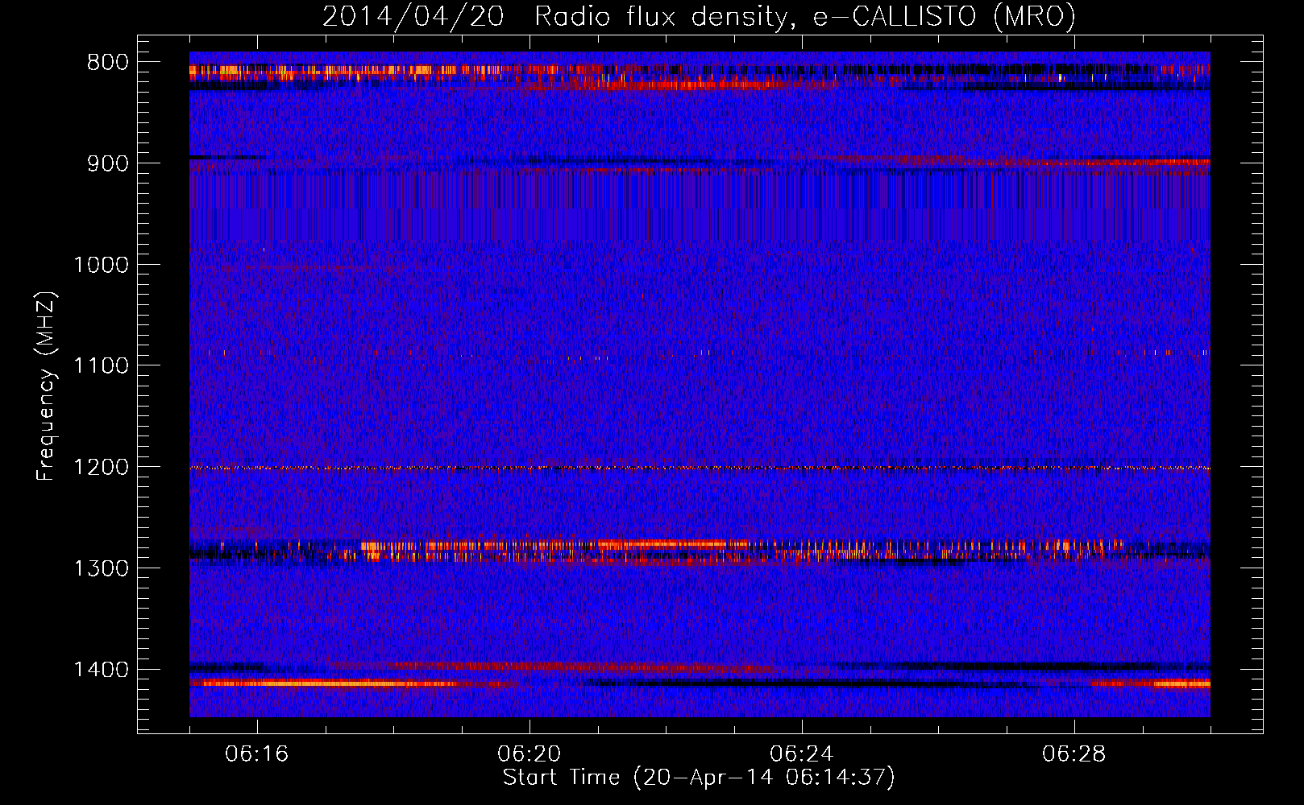Click the 'Start Time (20-Apr-14 06:14:37)' label
This screenshot has height=805, width=1304.
pyautogui.click(x=699, y=778)
